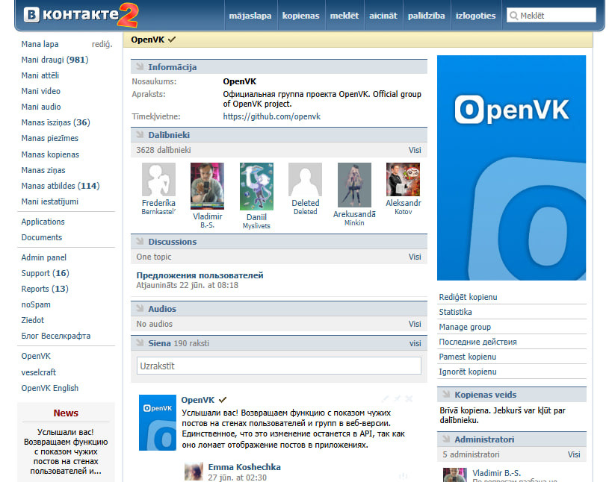
Task: Open Vladimir B.-S. member avatar
Action: 207,186
